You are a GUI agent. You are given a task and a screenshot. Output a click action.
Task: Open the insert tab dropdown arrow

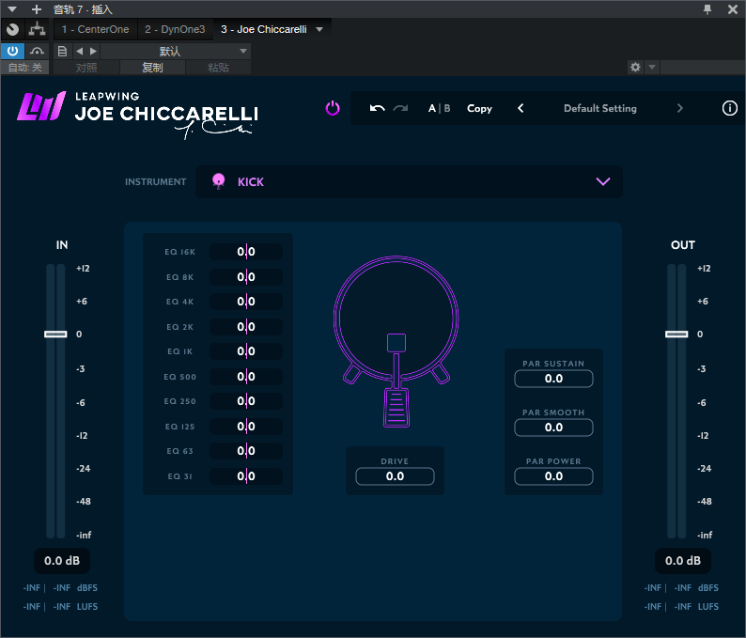[319, 29]
